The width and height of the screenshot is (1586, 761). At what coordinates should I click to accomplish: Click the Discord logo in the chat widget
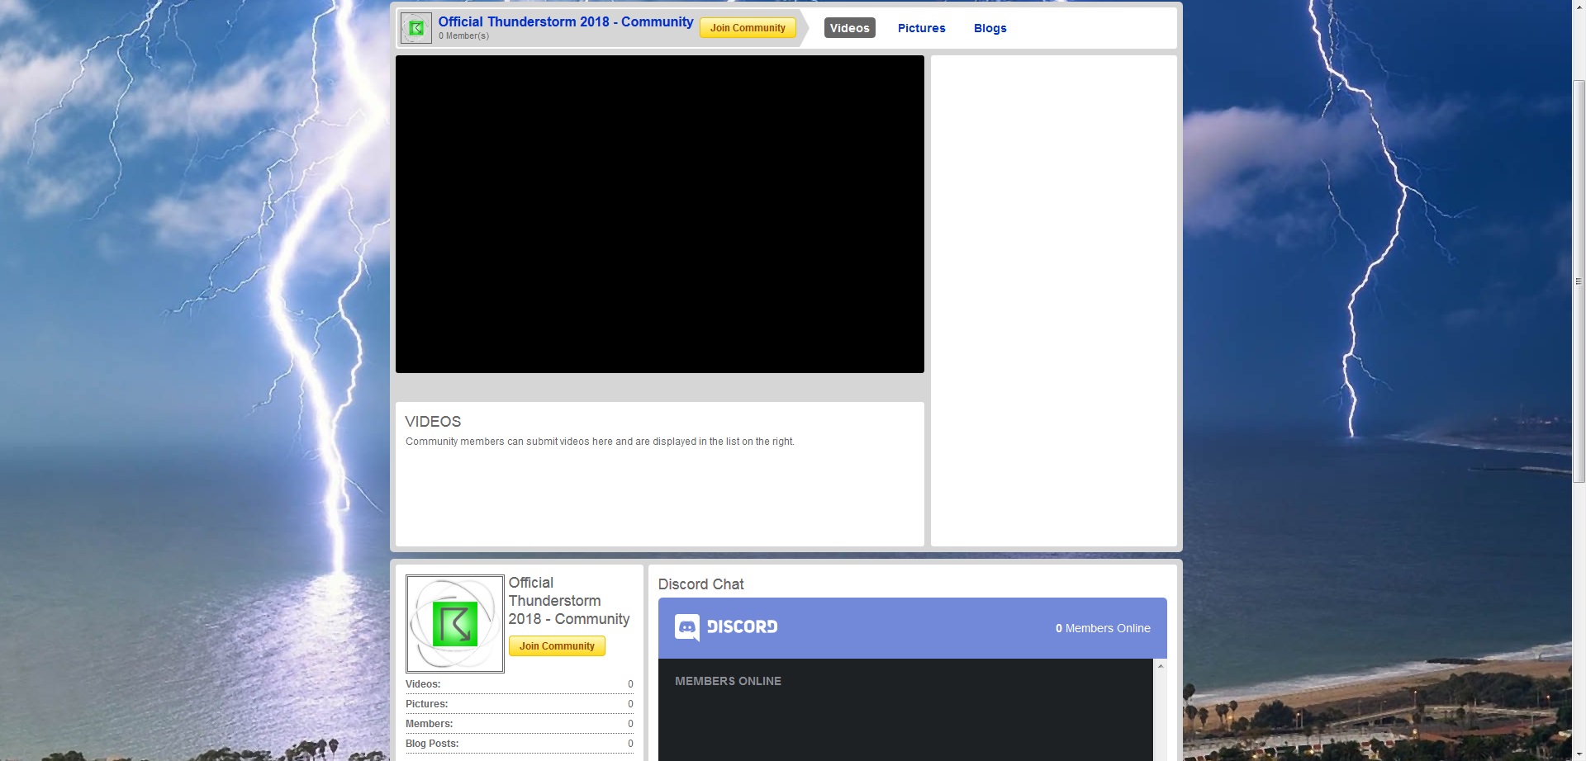(x=726, y=627)
